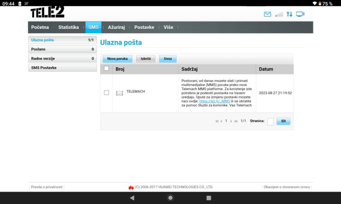Tick the select-all checkbox in table header
Image resolution: width=341 pixels, height=204 pixels.
coord(106,69)
